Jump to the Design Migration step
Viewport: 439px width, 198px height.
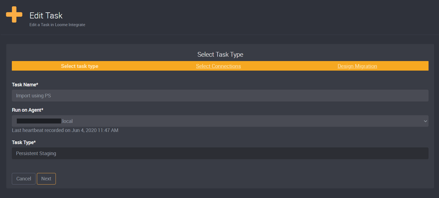[x=357, y=66]
